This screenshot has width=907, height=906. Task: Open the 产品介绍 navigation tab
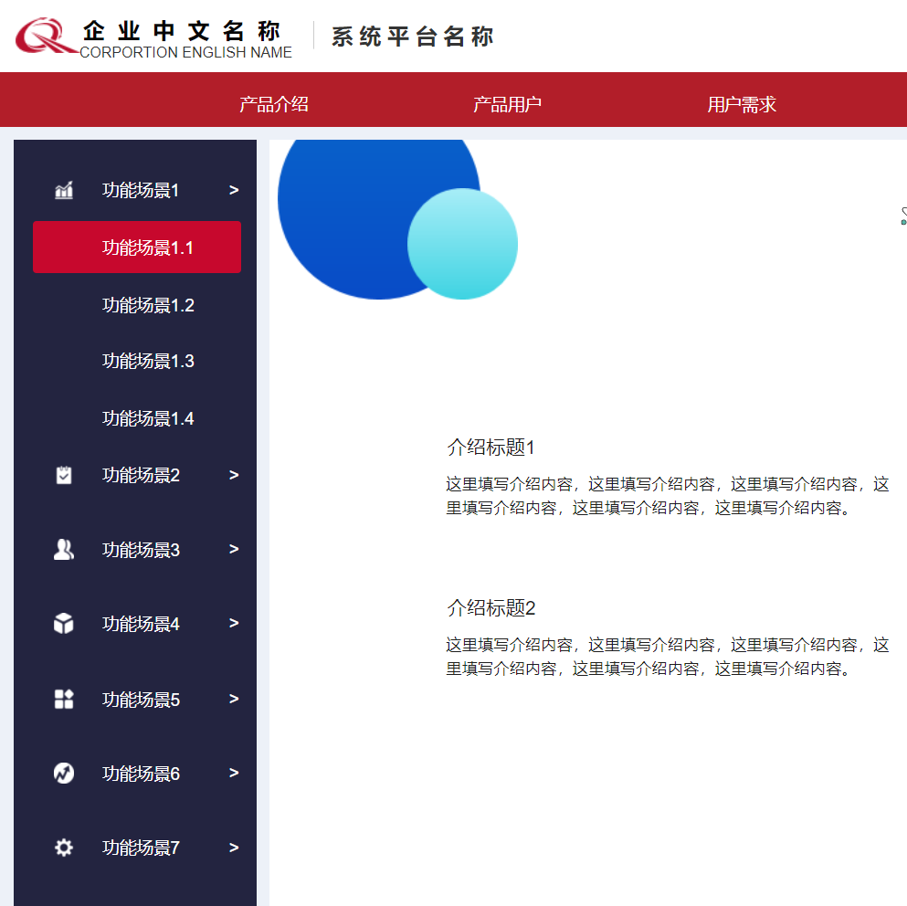point(274,104)
